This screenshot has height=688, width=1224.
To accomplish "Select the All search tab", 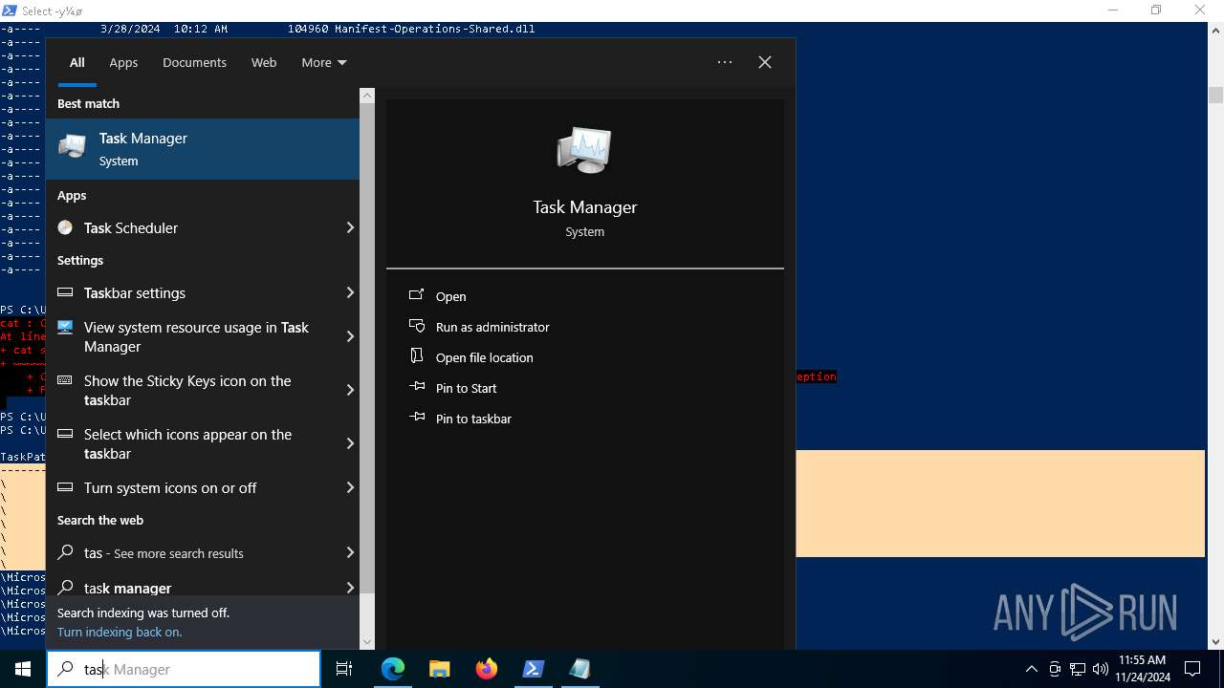I will tap(77, 62).
